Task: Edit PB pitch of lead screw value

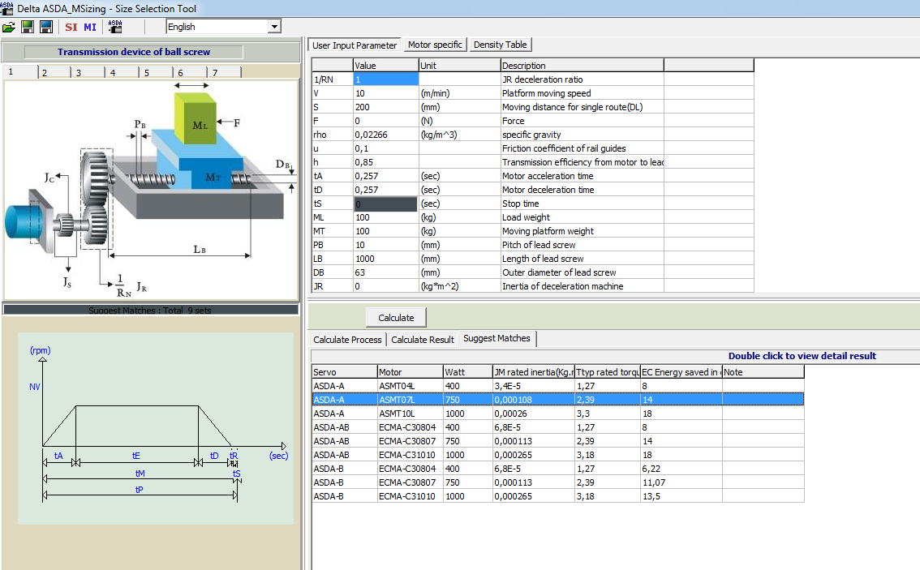Action: 386,245
